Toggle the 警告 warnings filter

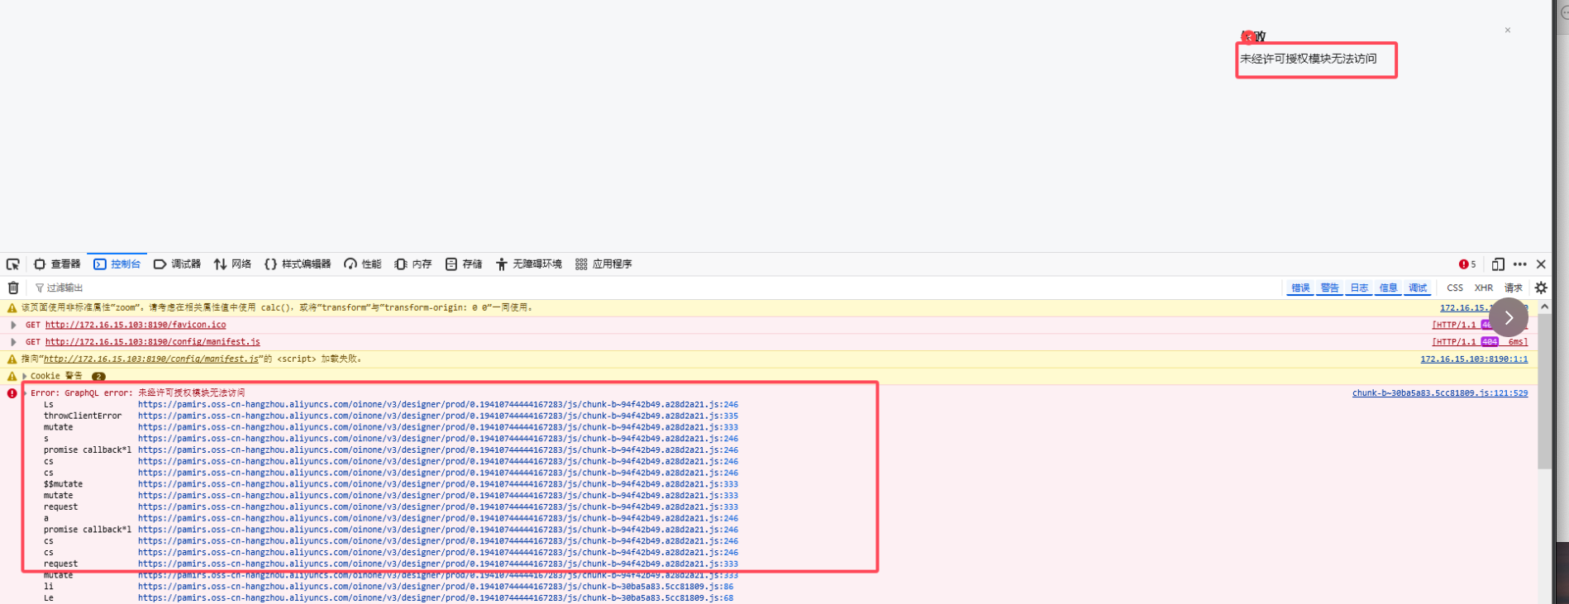tap(1329, 288)
